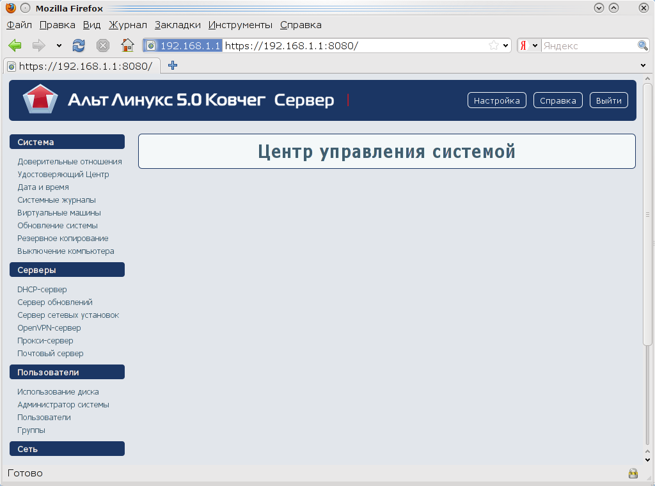655x486 pixels.
Task: Click the site identity 192.168.1.1 badge
Action: 184,45
